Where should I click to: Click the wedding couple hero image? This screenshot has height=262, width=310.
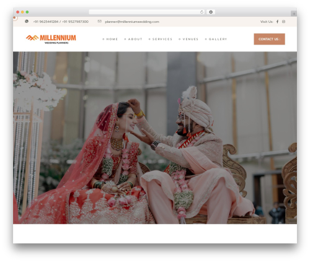(155, 138)
